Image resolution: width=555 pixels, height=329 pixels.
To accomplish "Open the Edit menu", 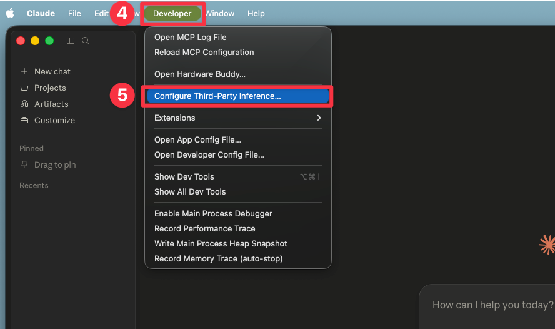I will pos(101,14).
